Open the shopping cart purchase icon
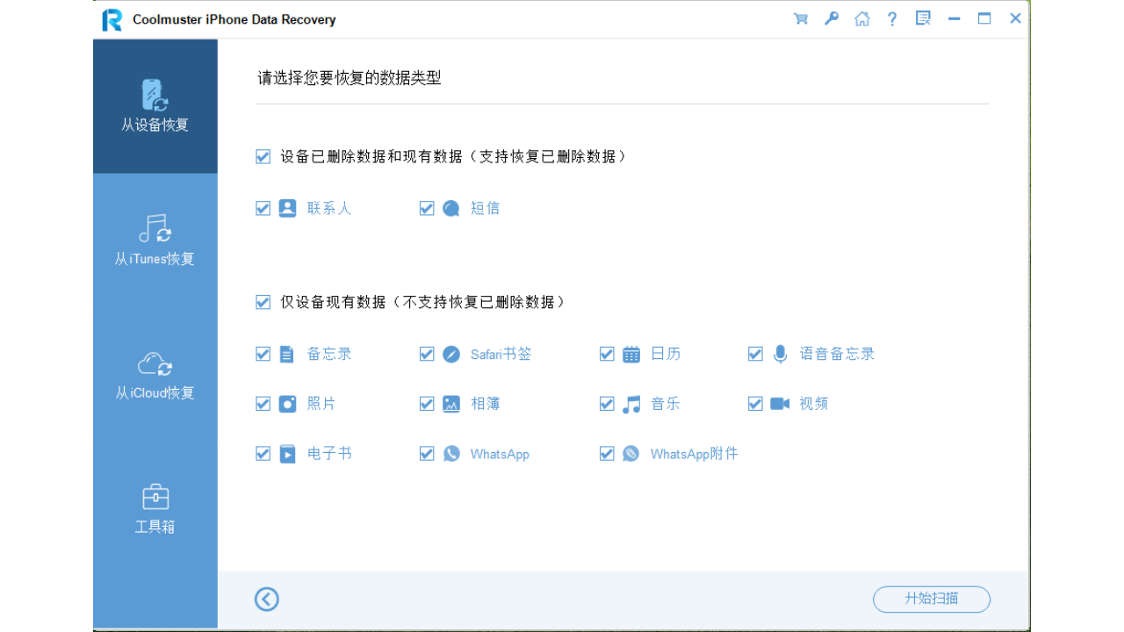1124x632 pixels. pos(800,18)
